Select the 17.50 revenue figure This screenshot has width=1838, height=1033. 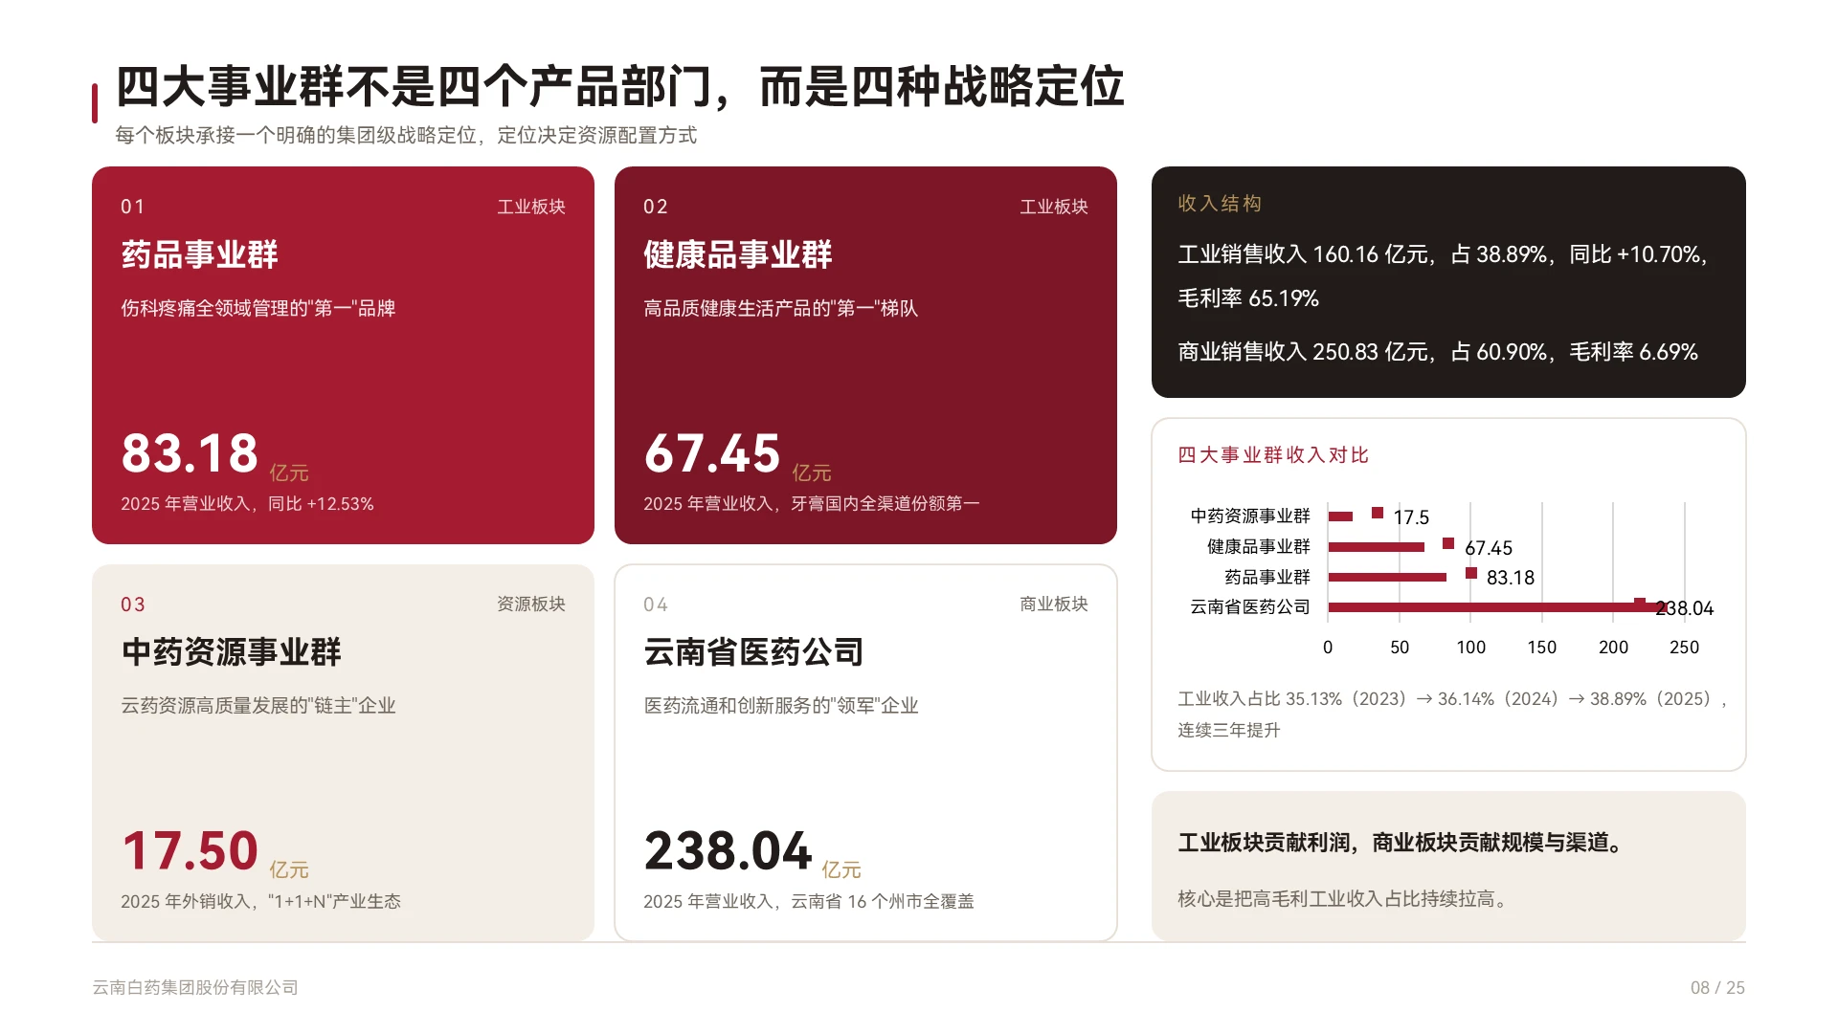190,850
